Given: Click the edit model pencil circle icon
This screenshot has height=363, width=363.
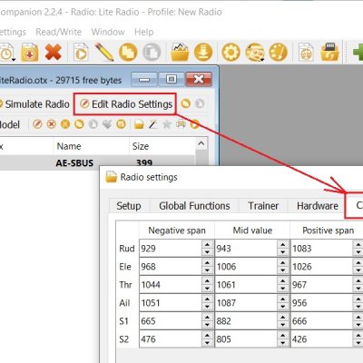Looking at the screenshot, I should [37, 124].
